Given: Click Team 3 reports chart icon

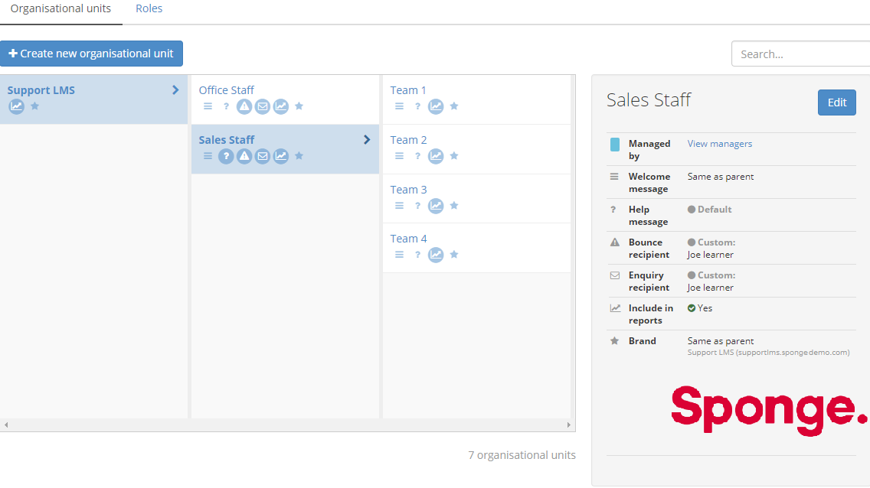Looking at the screenshot, I should (x=436, y=206).
